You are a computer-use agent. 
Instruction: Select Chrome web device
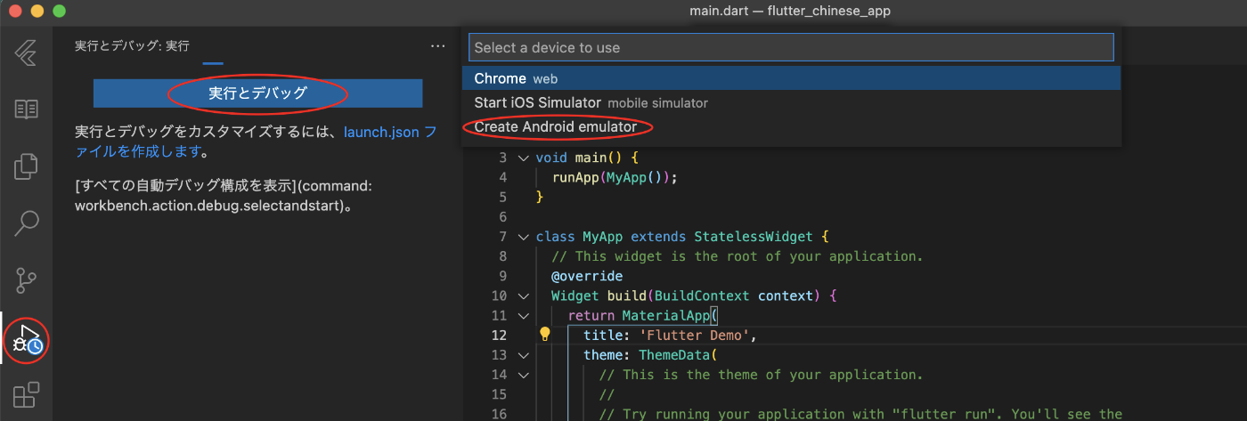pyautogui.click(x=791, y=78)
